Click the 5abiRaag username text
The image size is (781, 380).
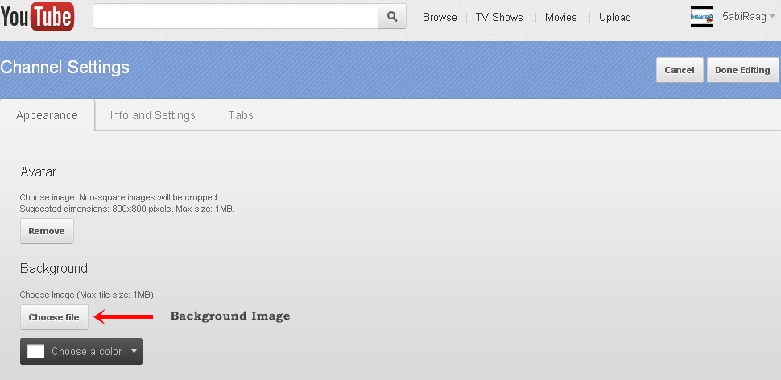click(x=744, y=16)
